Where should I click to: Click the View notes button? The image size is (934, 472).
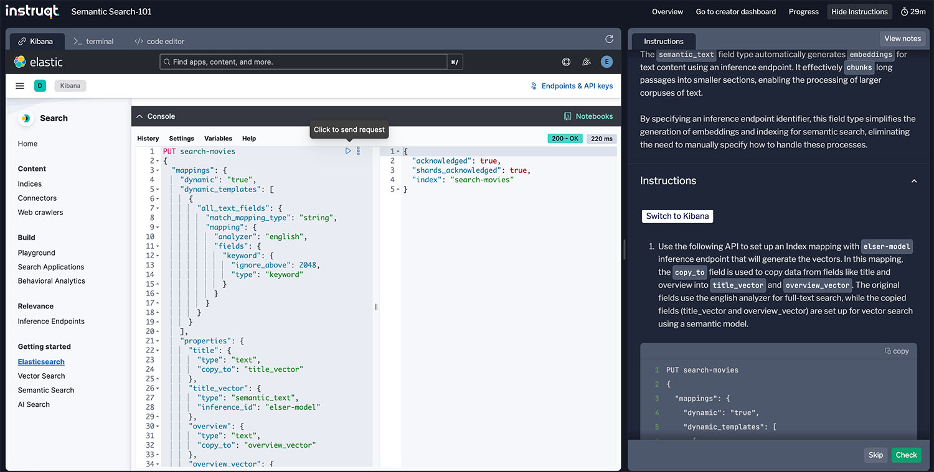[902, 39]
